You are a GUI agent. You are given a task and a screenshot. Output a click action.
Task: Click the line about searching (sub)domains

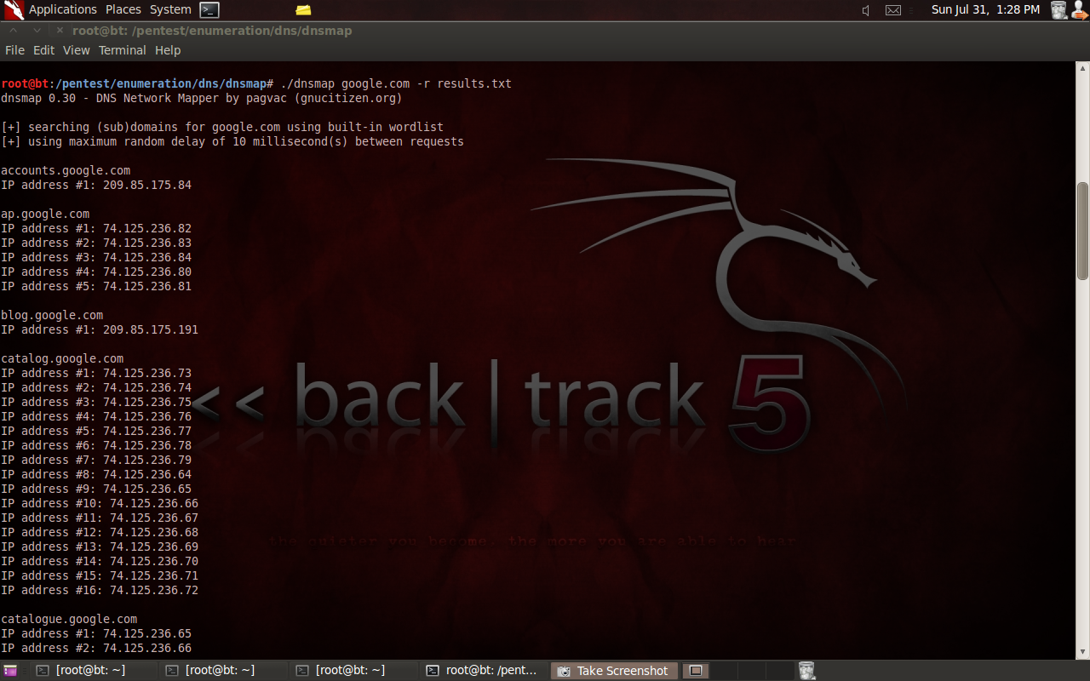[x=222, y=127]
